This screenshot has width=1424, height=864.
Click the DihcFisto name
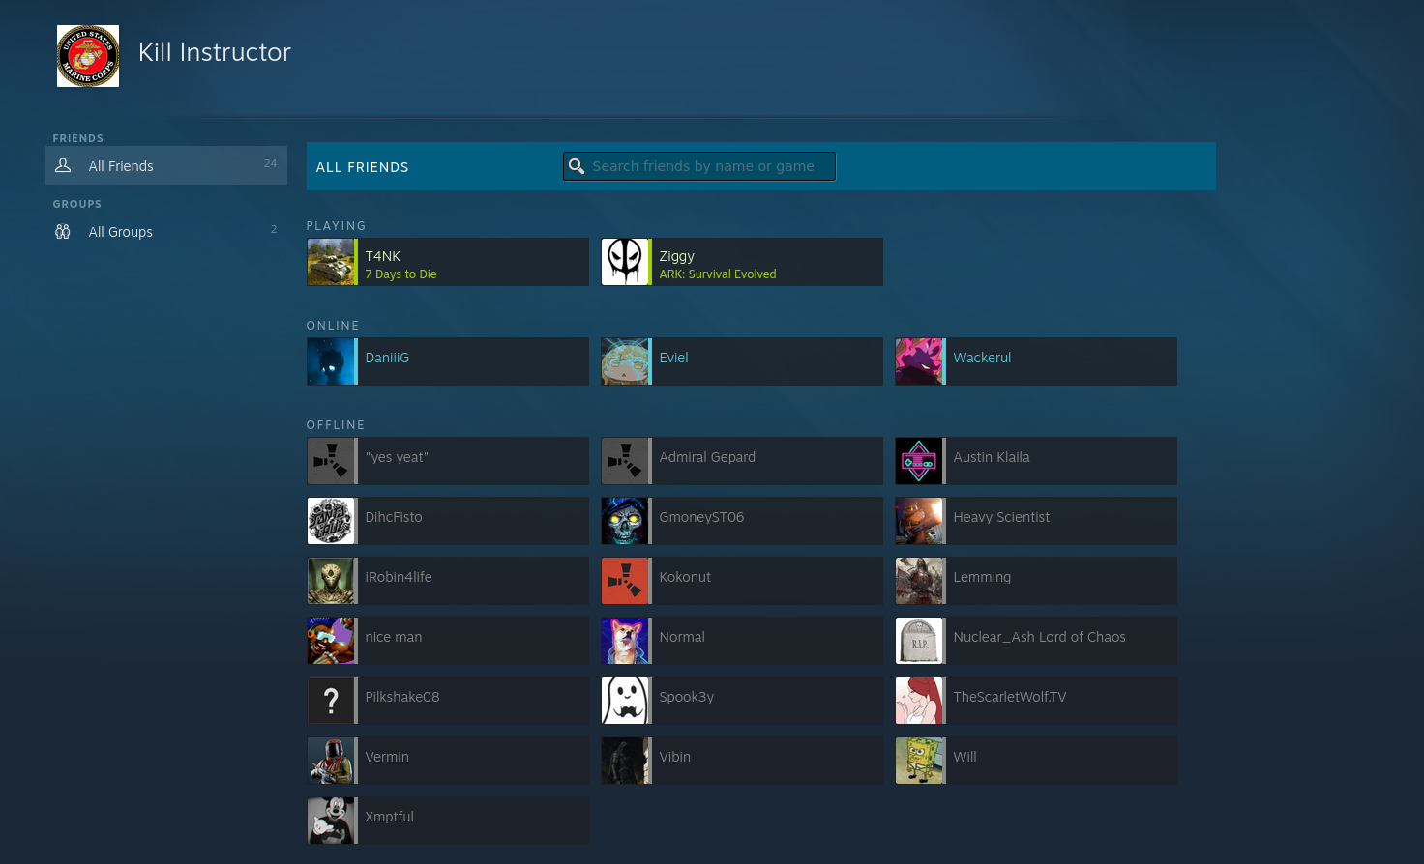394,517
